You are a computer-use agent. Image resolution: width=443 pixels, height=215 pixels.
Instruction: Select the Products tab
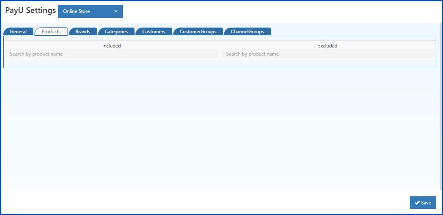tap(51, 32)
